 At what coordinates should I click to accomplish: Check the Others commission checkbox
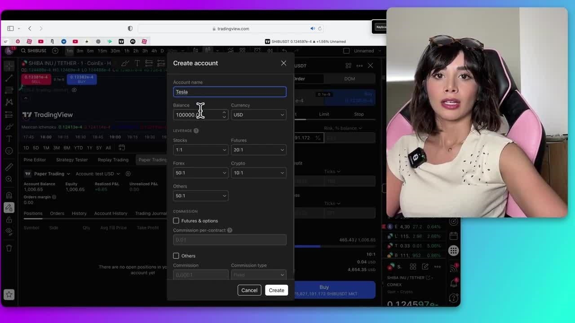point(176,256)
